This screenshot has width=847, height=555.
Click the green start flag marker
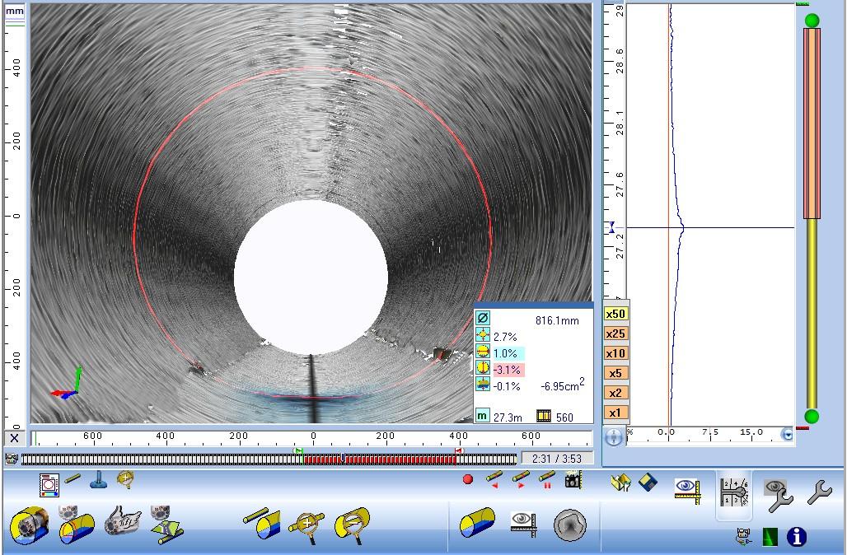pyautogui.click(x=298, y=450)
